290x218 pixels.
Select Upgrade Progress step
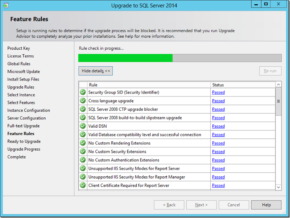tap(24, 149)
